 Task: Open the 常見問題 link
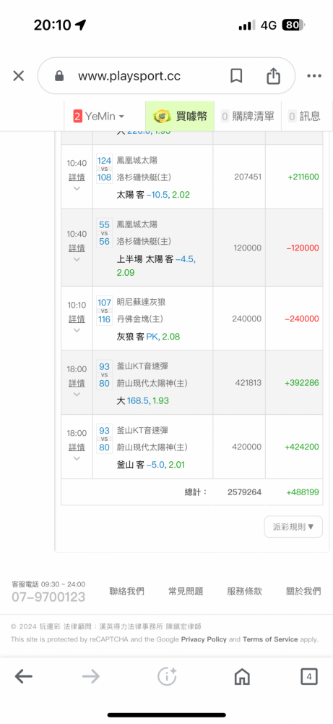click(x=186, y=591)
